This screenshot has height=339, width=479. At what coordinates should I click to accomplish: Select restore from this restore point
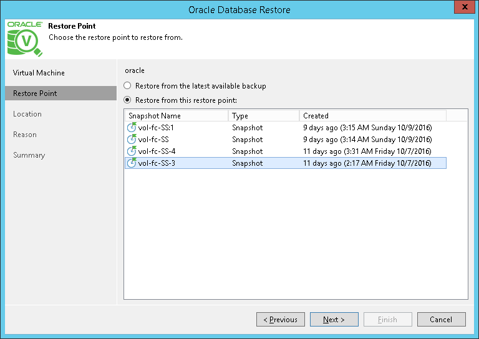click(x=128, y=100)
